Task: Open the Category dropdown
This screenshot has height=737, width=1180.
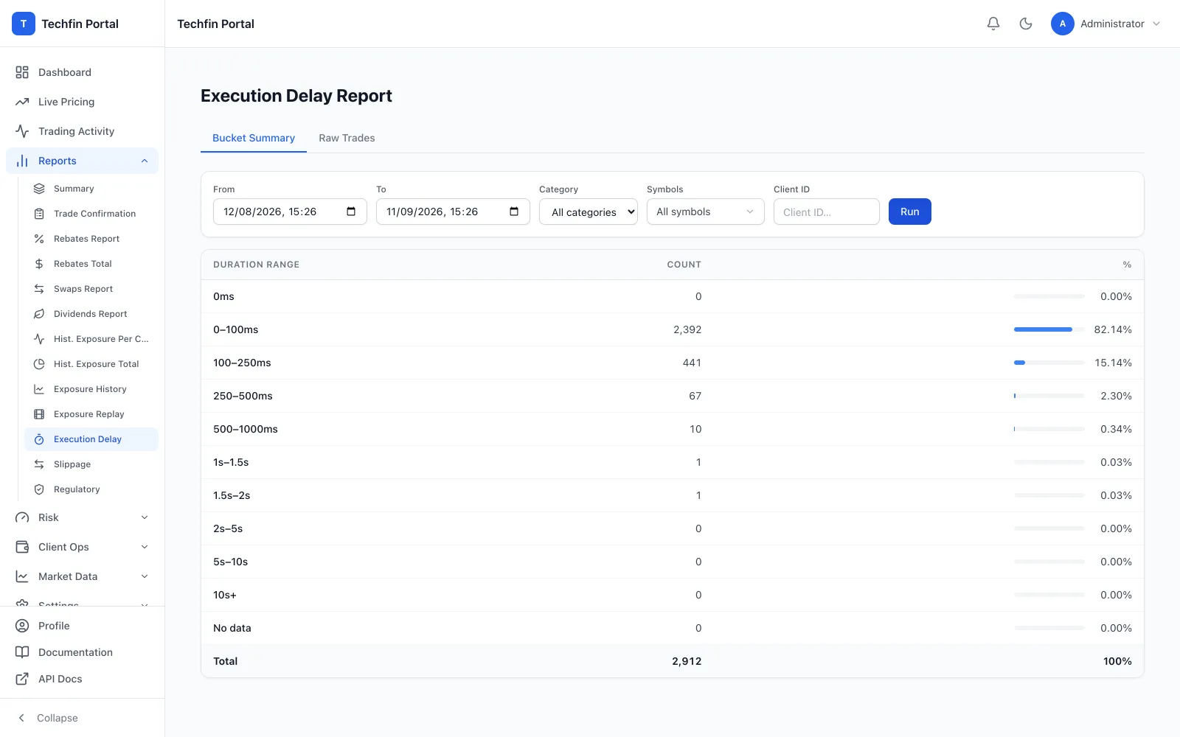Action: coord(589,212)
